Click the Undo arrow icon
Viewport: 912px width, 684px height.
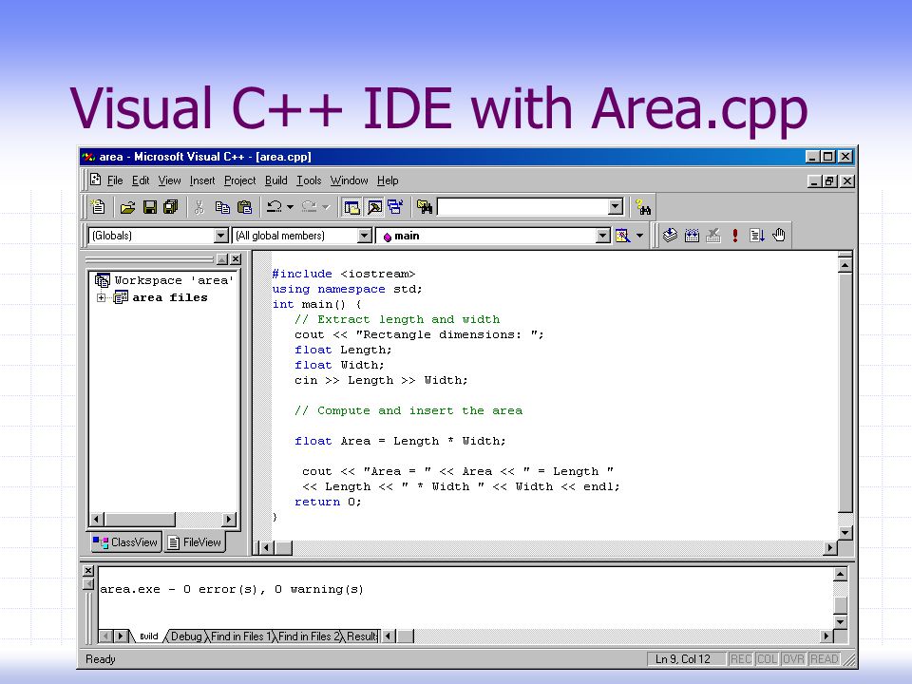pos(274,206)
